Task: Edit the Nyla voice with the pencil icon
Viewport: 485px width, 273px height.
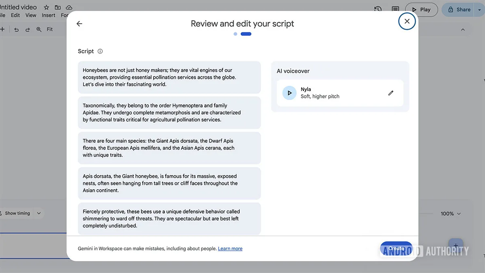Action: (x=391, y=93)
